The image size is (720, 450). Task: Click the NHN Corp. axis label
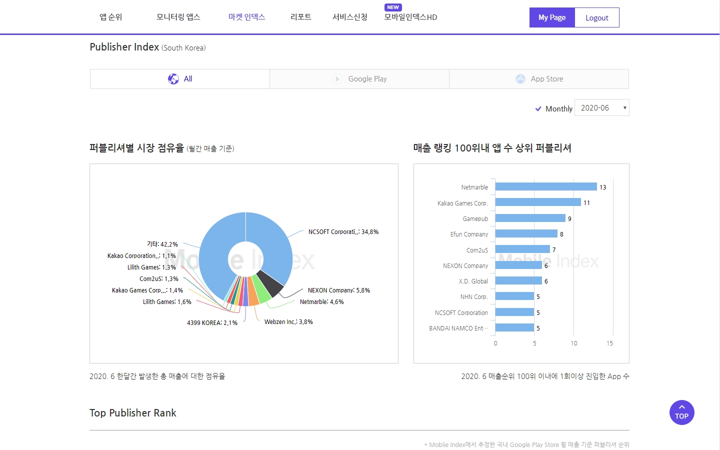474,297
